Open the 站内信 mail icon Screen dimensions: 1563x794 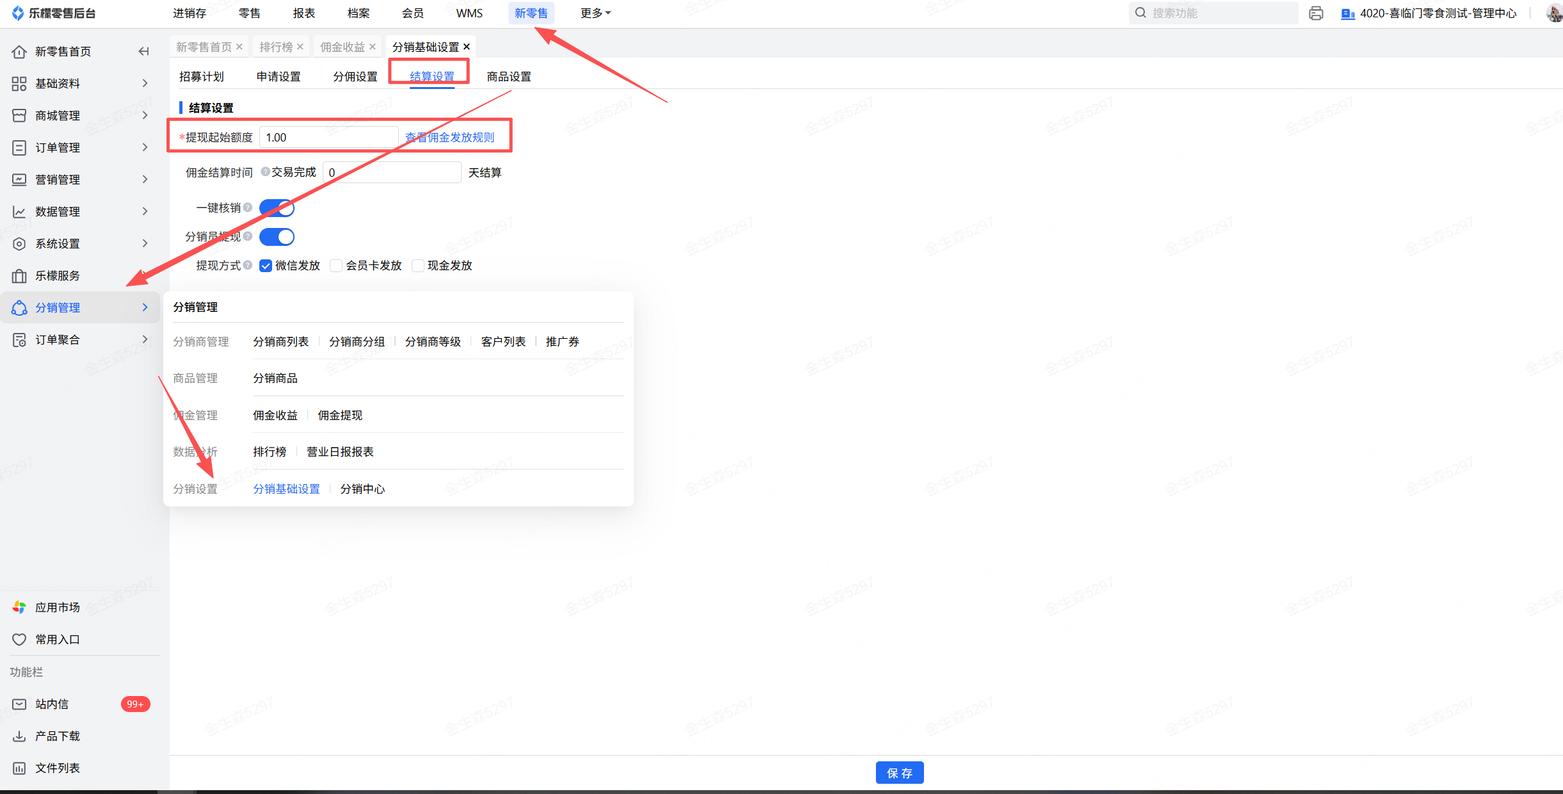pos(19,704)
